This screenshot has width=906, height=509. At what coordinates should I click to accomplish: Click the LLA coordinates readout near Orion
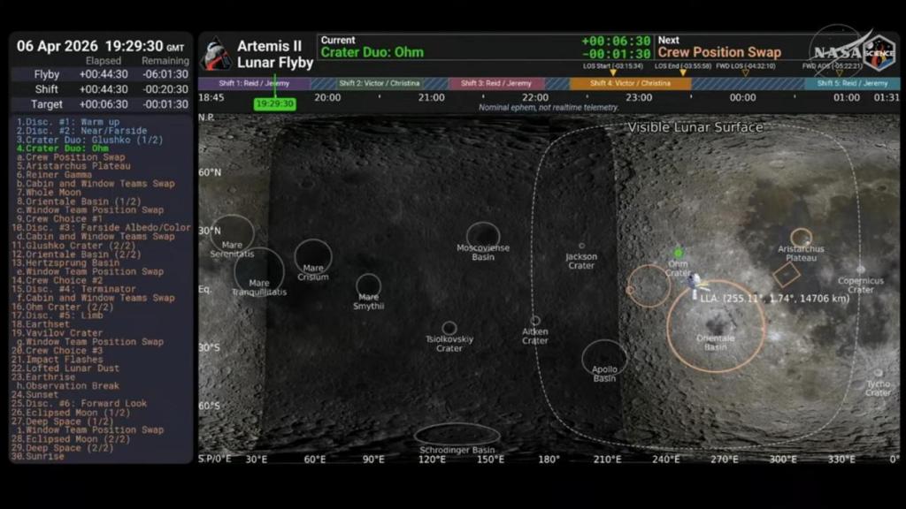pos(775,299)
